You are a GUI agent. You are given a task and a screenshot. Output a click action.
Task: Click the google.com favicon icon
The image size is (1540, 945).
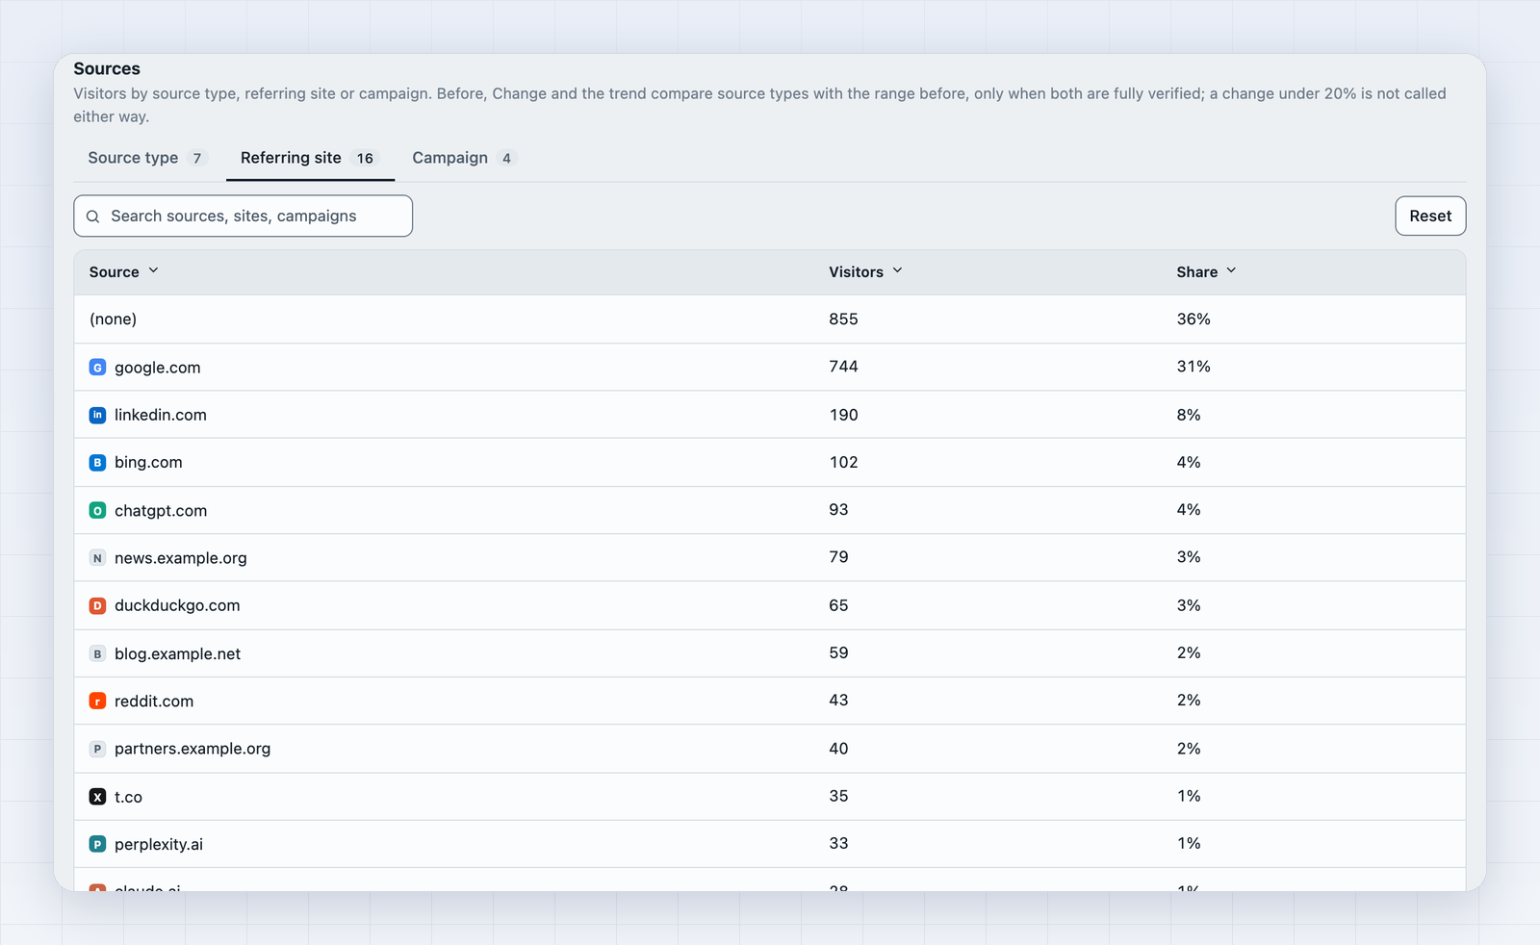(x=97, y=368)
